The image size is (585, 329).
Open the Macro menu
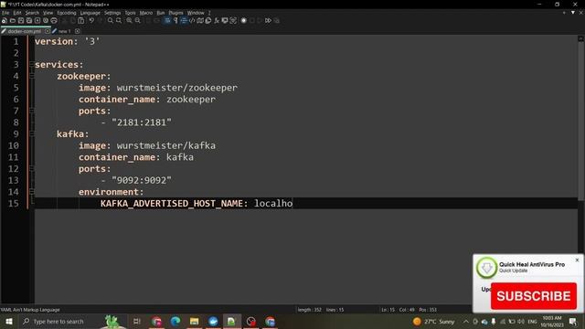point(146,13)
